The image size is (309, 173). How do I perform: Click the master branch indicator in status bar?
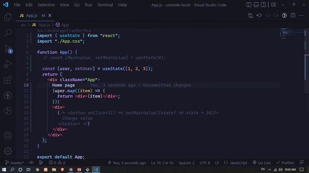(14, 163)
